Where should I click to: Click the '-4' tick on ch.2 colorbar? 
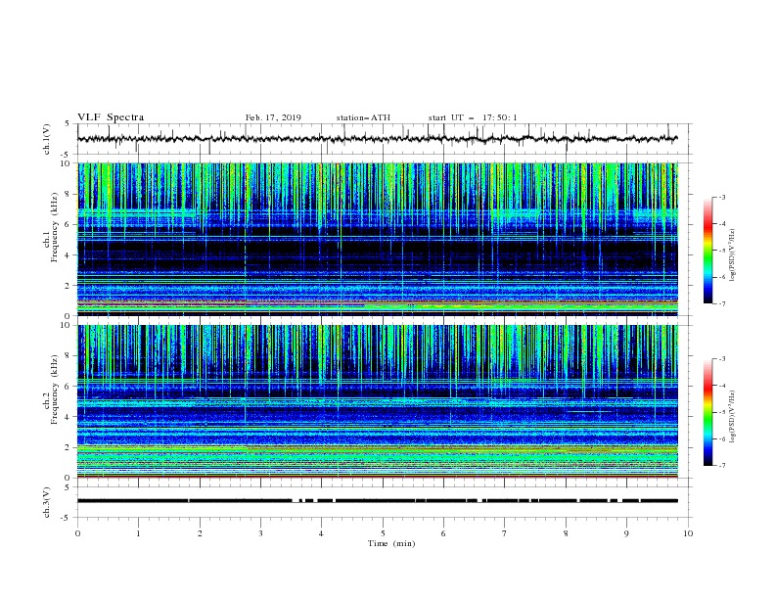[x=721, y=386]
